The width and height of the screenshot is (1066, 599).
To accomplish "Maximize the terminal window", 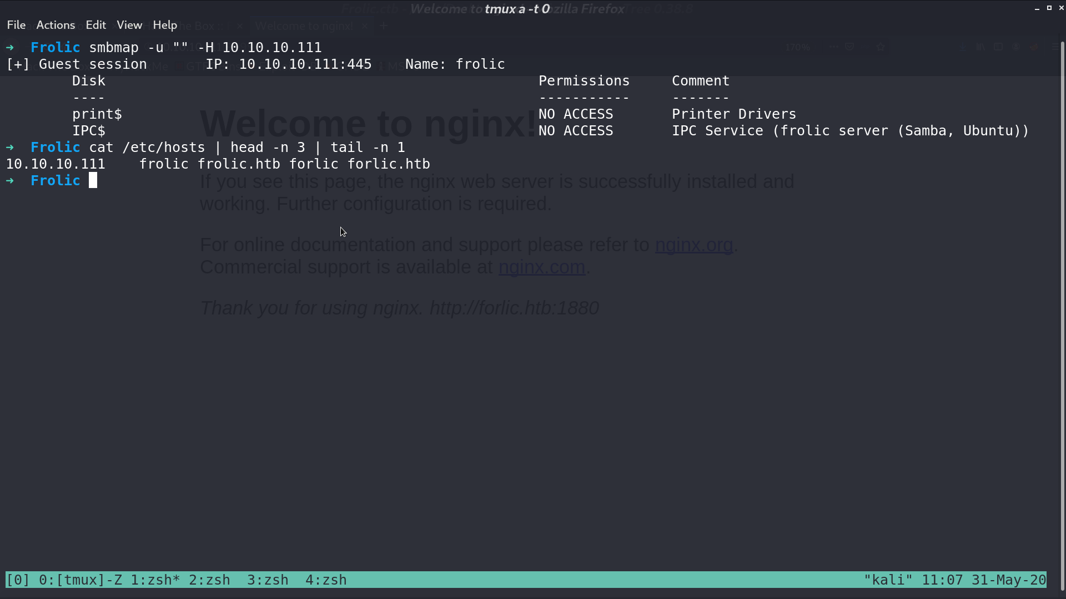I will [x=1049, y=8].
